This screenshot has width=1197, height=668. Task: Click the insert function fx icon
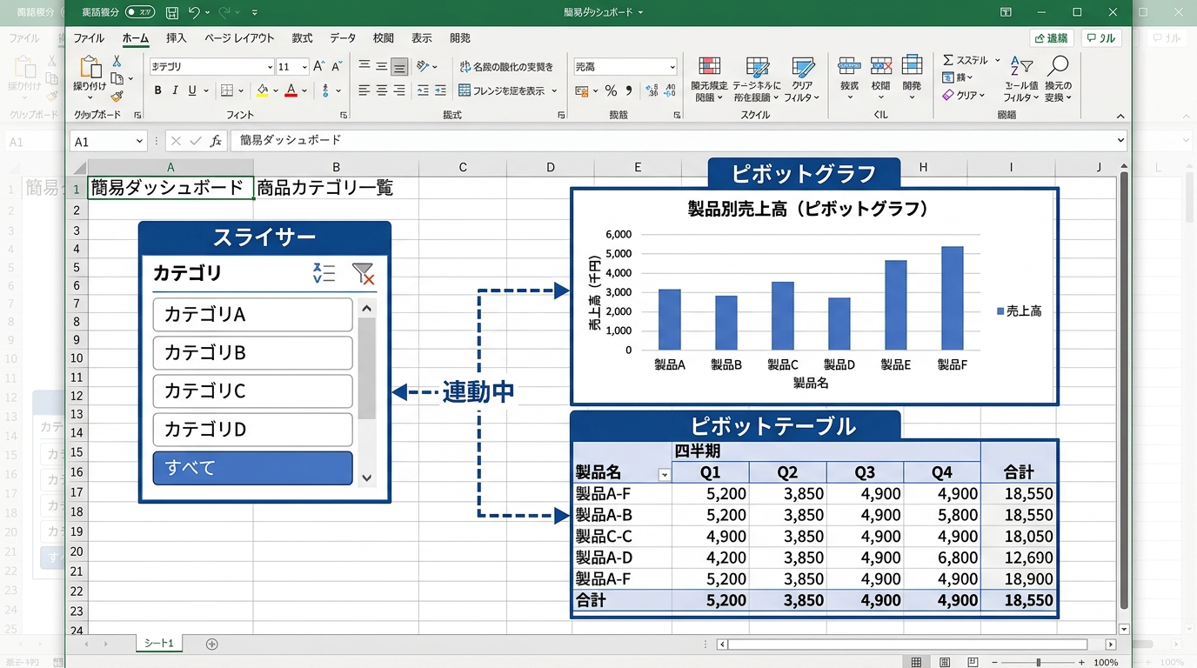215,141
